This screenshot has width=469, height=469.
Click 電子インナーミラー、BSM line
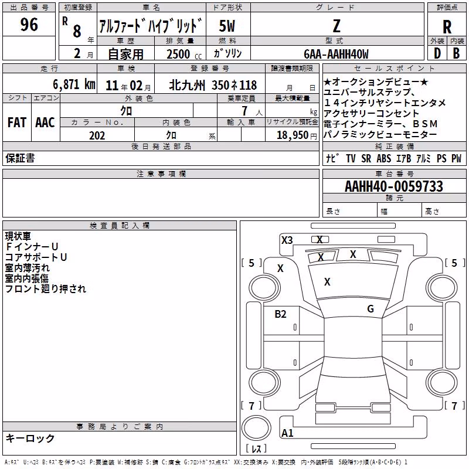(380, 124)
